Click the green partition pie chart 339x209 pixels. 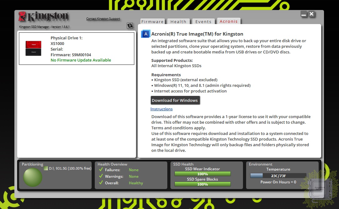33,177
